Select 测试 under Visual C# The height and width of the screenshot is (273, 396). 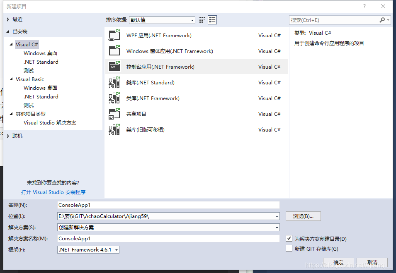29,70
